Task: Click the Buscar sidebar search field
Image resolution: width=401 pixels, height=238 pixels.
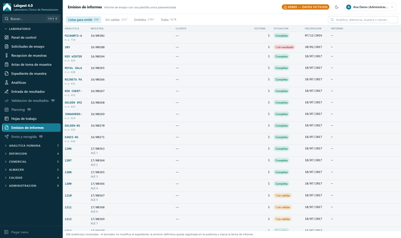Action: tap(31, 19)
